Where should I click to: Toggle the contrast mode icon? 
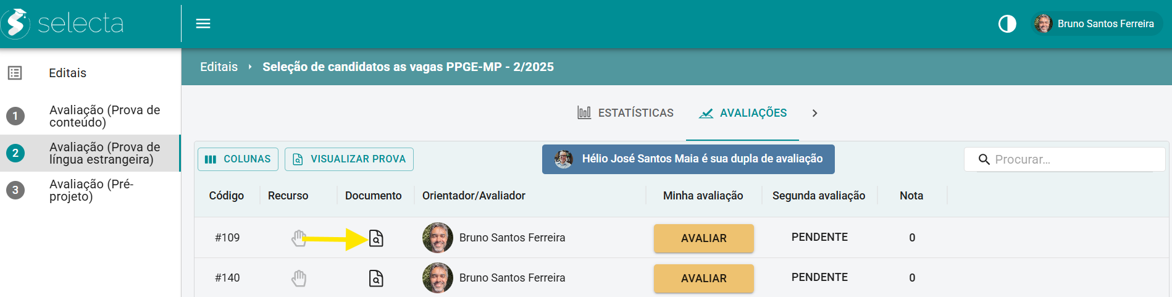click(x=1007, y=24)
